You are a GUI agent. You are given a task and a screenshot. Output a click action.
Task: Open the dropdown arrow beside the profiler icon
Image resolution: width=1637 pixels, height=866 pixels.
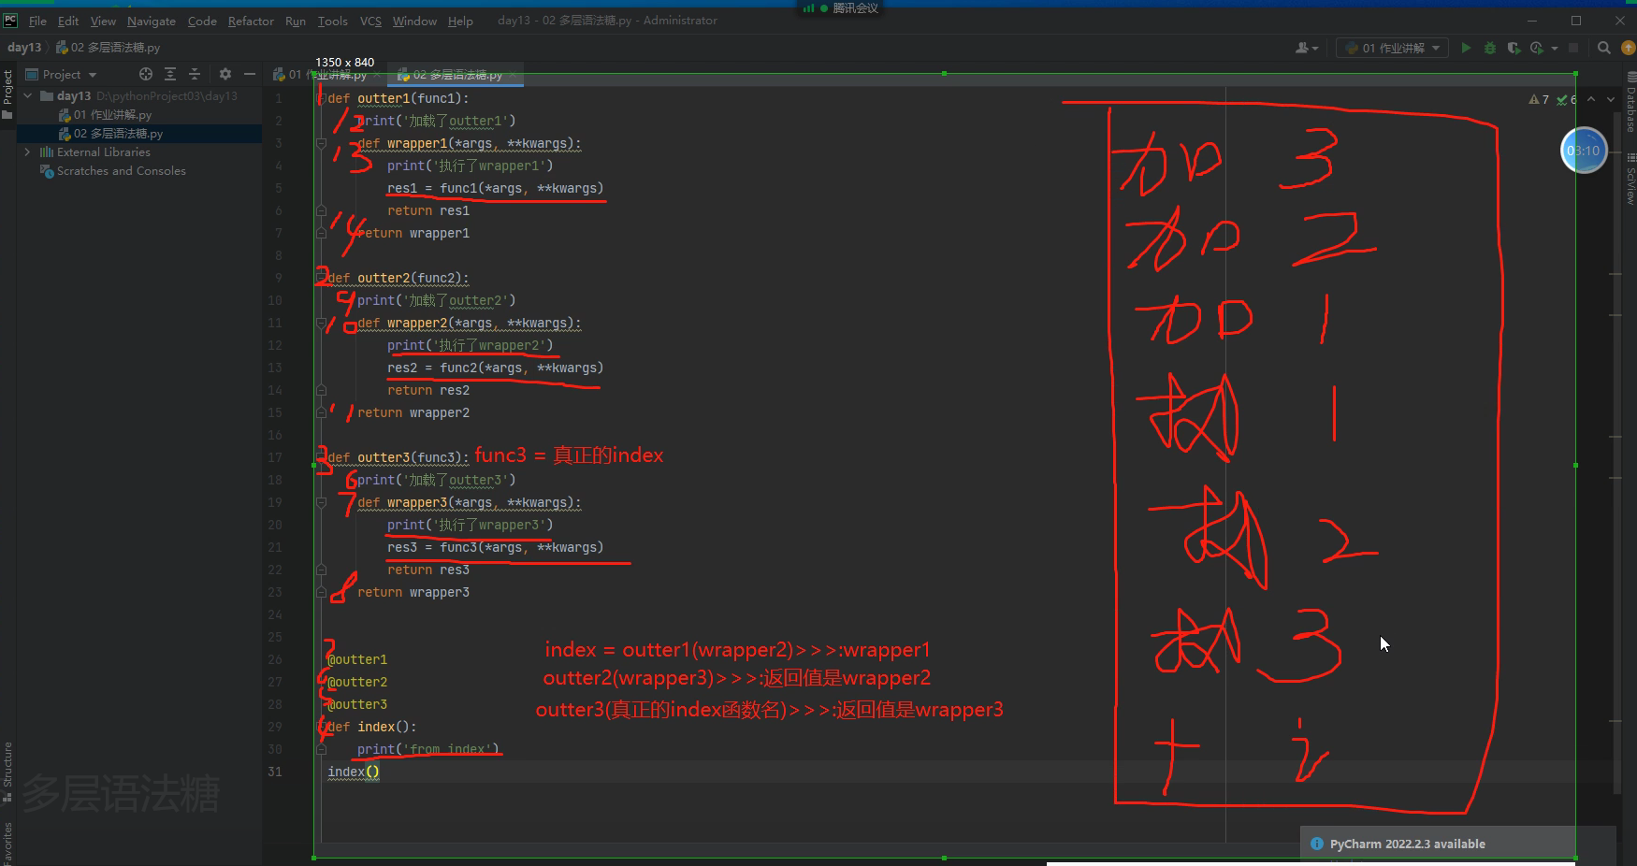pos(1554,48)
